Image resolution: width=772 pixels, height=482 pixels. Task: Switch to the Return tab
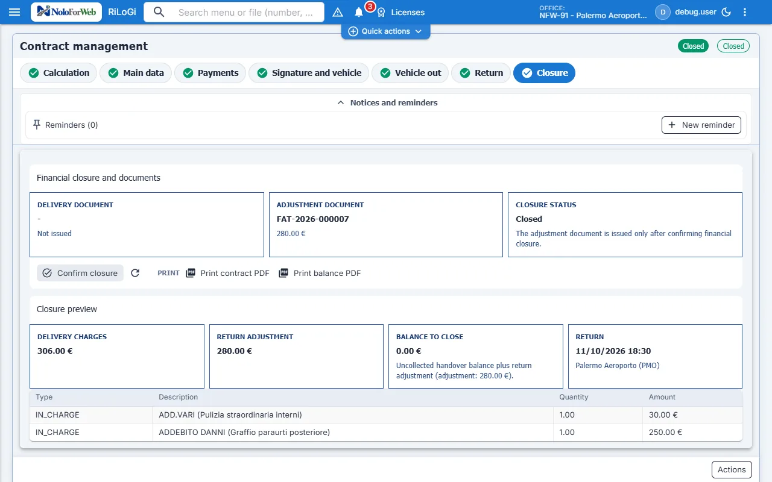point(481,73)
